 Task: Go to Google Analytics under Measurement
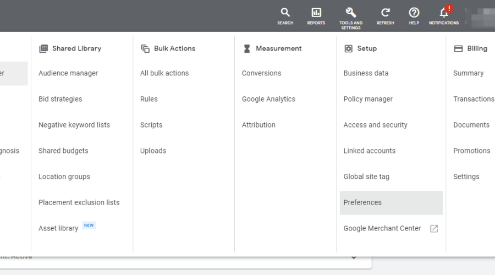click(268, 99)
